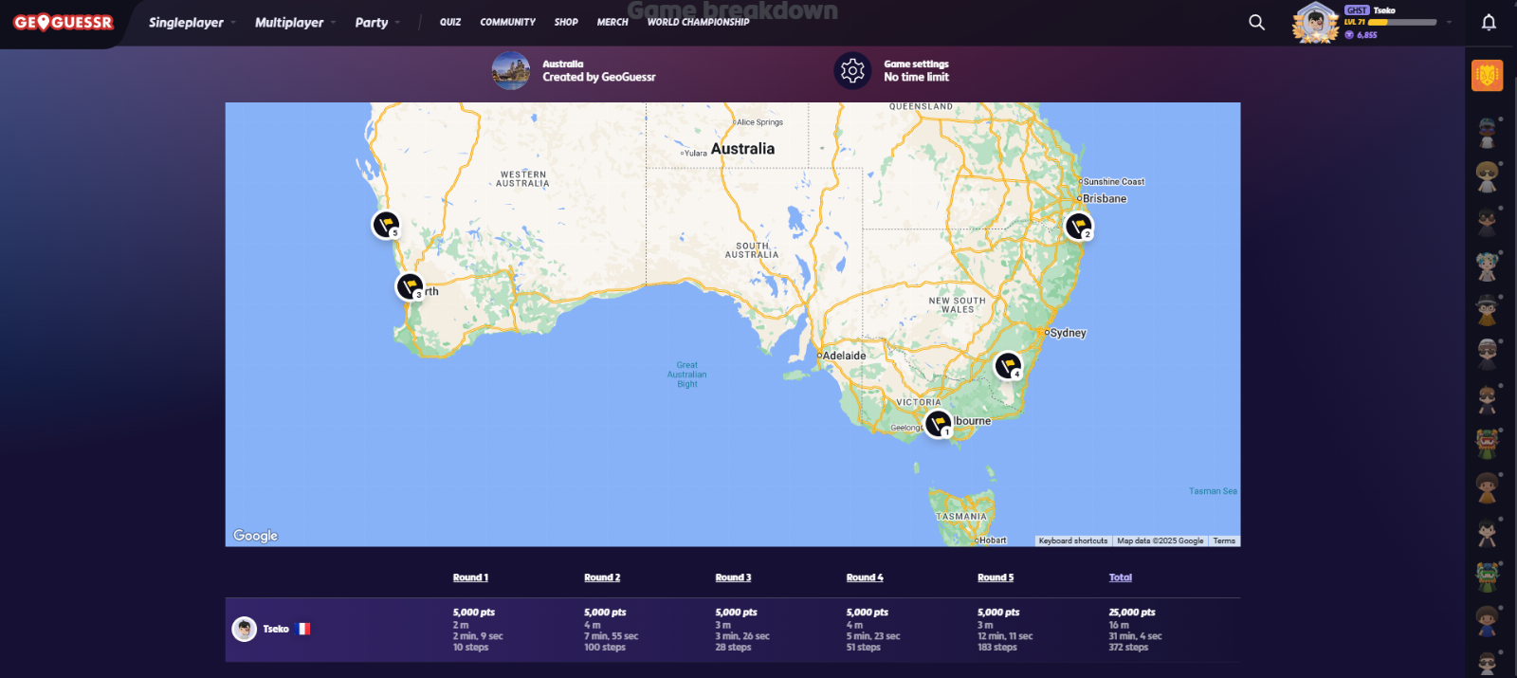This screenshot has width=1517, height=678.
Task: Select round 4 flag marker in New South Wales
Action: point(1007,364)
